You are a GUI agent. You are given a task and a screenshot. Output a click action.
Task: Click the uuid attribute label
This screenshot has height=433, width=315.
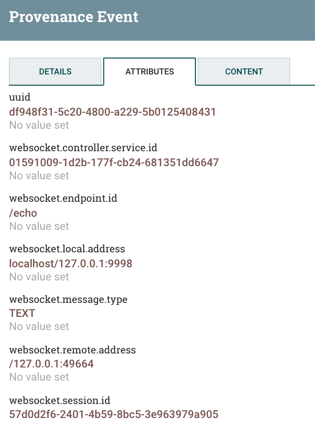tap(20, 98)
